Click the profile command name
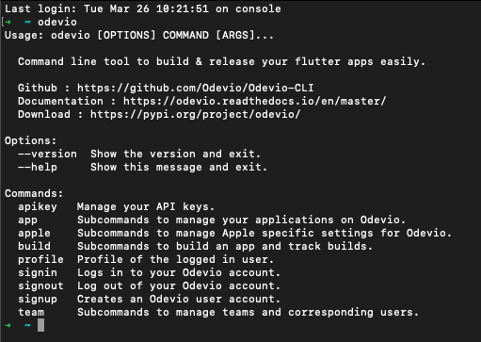Image resolution: width=481 pixels, height=342 pixels. pos(40,259)
